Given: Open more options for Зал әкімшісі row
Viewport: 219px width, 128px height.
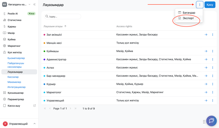Looking at the screenshot, I should (x=212, y=35).
